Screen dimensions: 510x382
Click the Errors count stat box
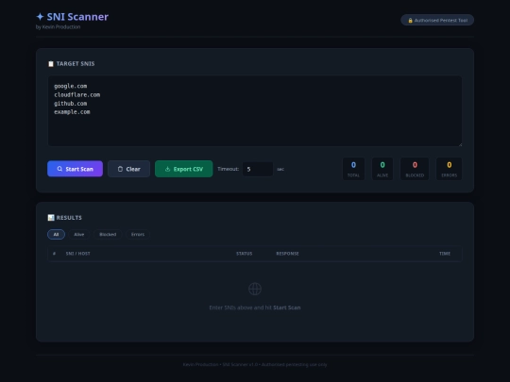[x=450, y=169]
